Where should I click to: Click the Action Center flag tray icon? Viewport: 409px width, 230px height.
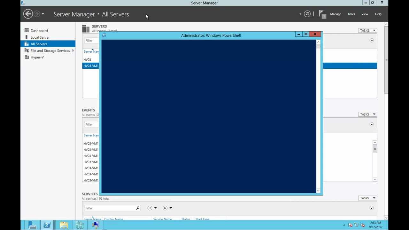pyautogui.click(x=350, y=225)
